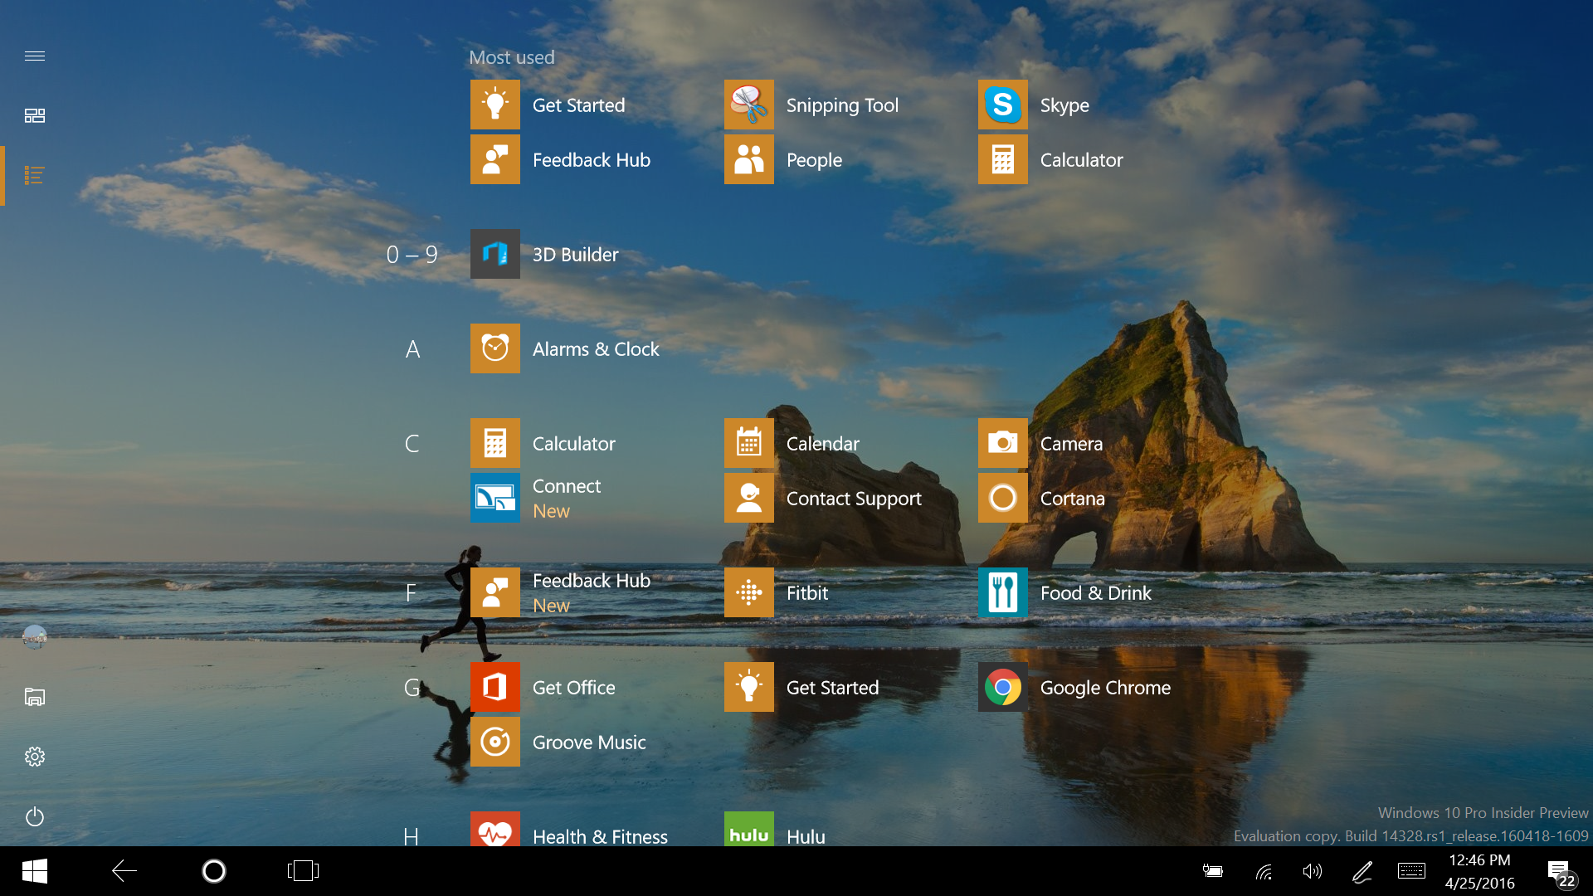Click the letter A group header
This screenshot has height=896, width=1593.
[412, 349]
